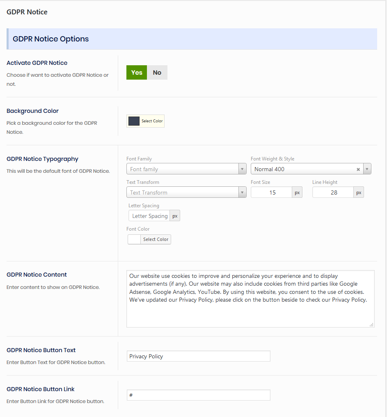Click the GDPR Notice Button Link field

point(199,395)
